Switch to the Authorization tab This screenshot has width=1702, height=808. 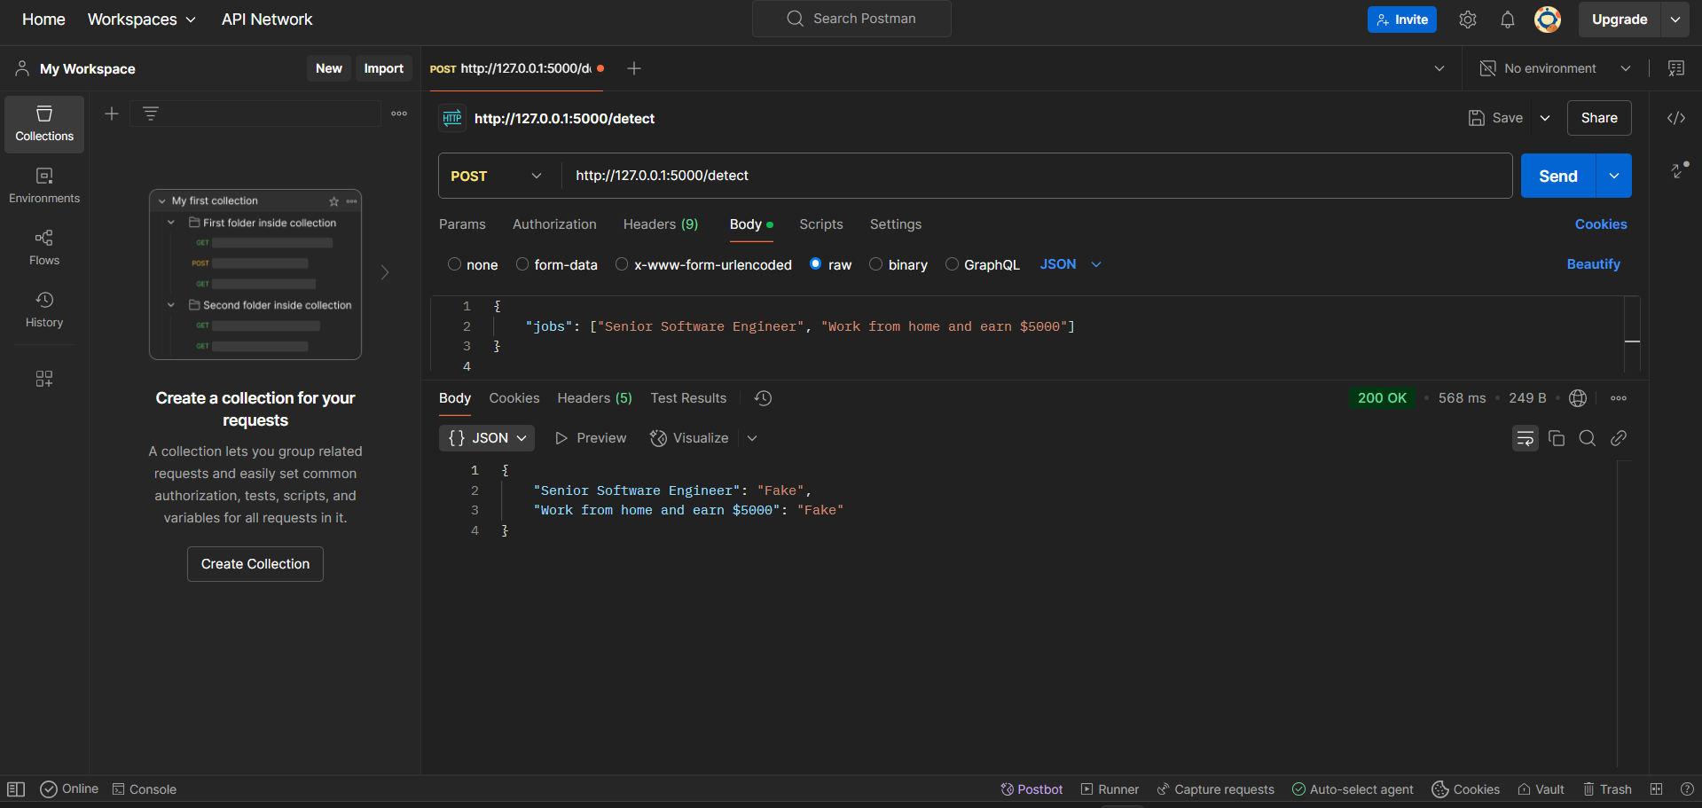coord(554,224)
